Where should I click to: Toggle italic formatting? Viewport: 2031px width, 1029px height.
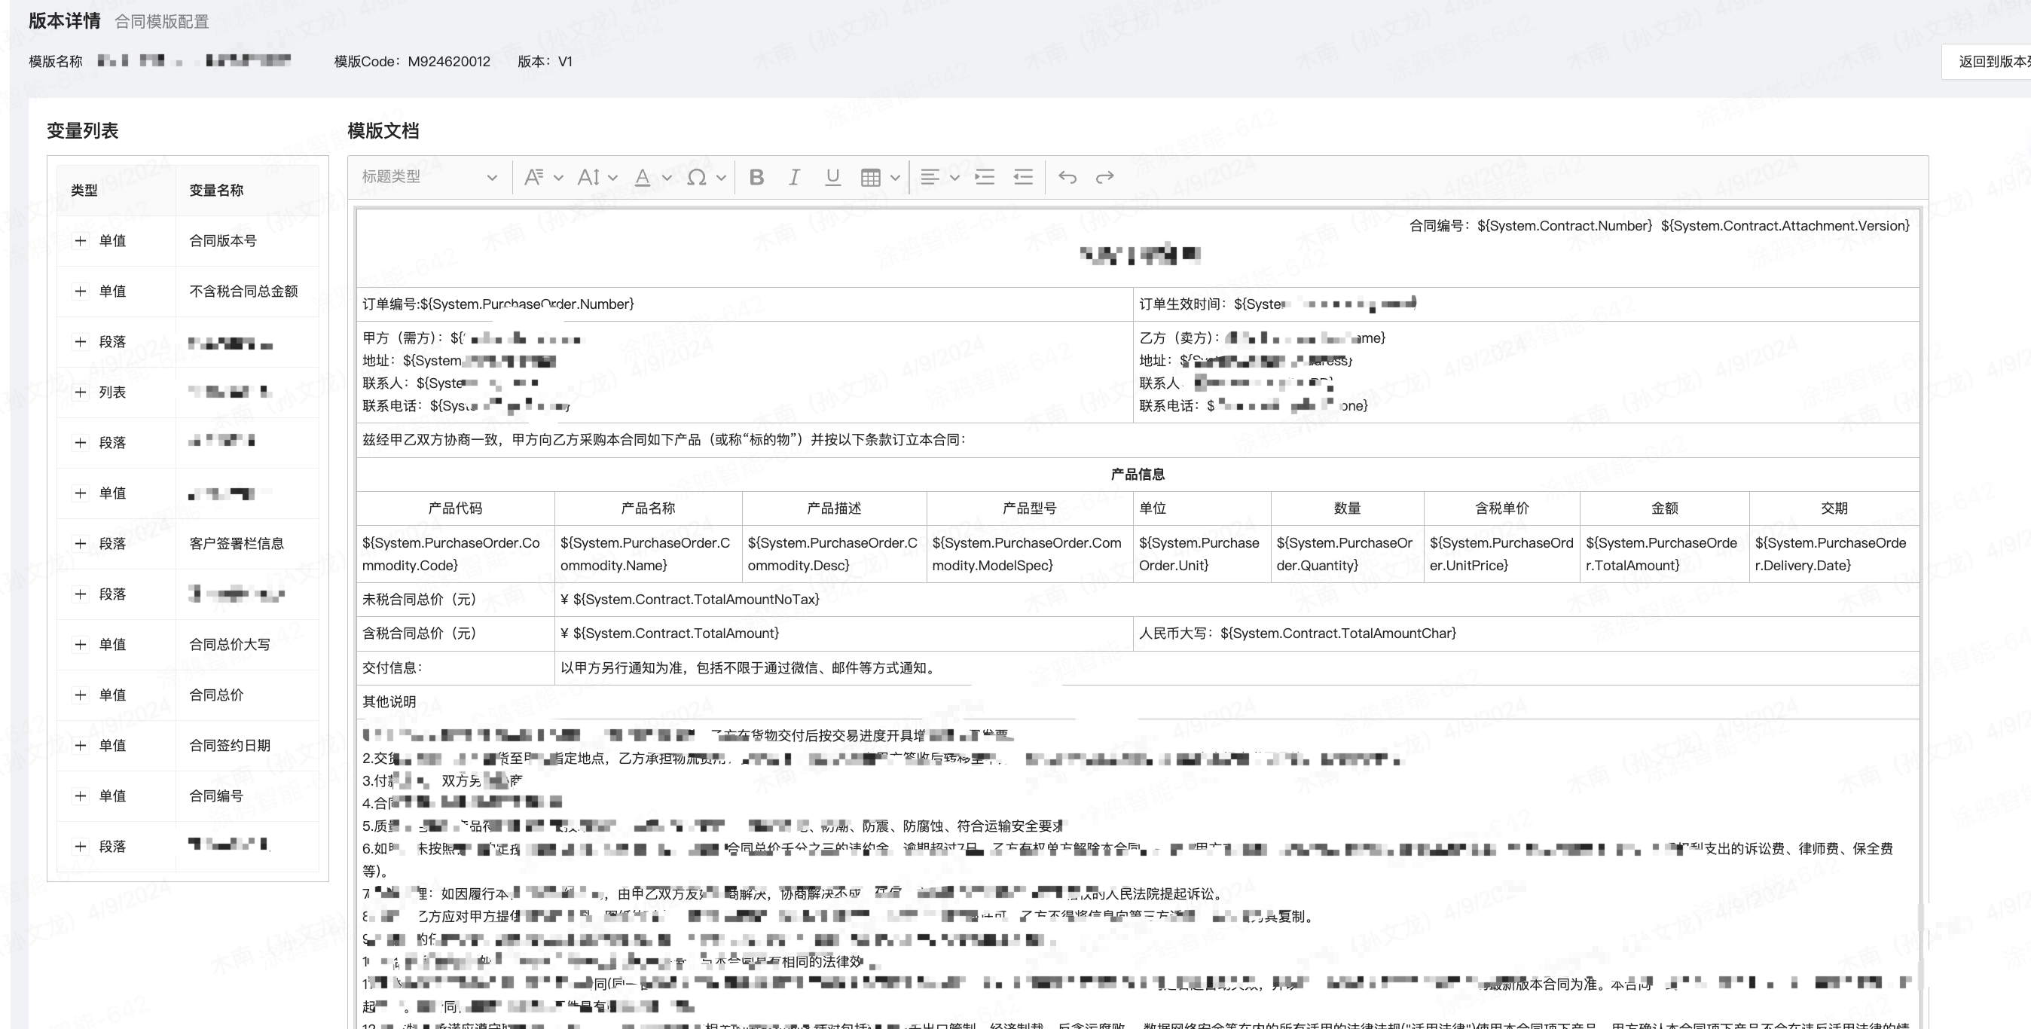(794, 176)
